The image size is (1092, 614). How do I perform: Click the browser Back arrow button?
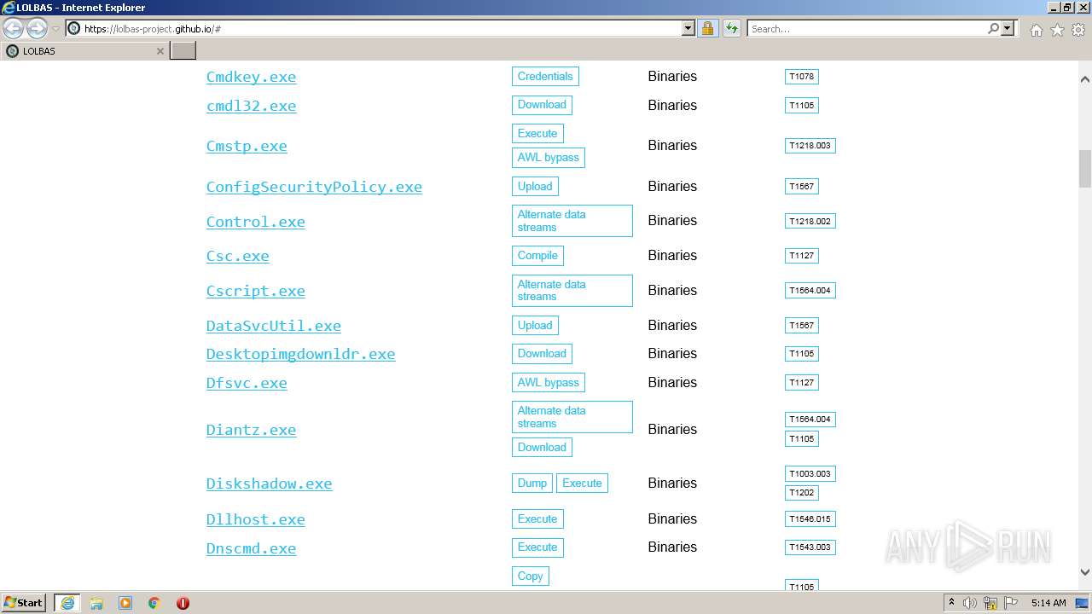click(14, 29)
